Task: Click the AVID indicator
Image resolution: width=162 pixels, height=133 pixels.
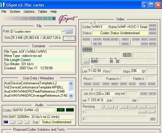Action: 86,40
